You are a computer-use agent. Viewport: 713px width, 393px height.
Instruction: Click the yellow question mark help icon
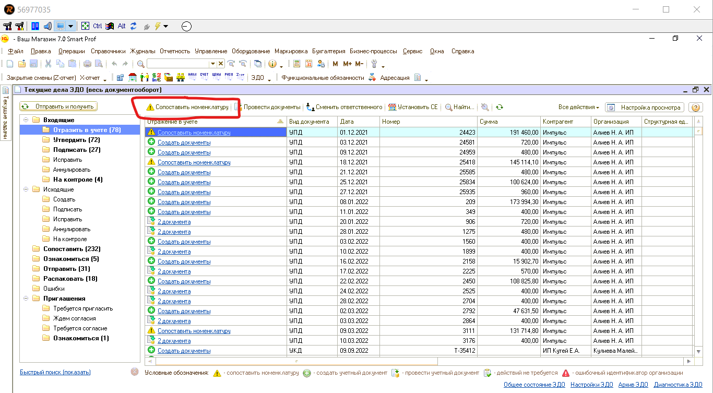tap(695, 108)
